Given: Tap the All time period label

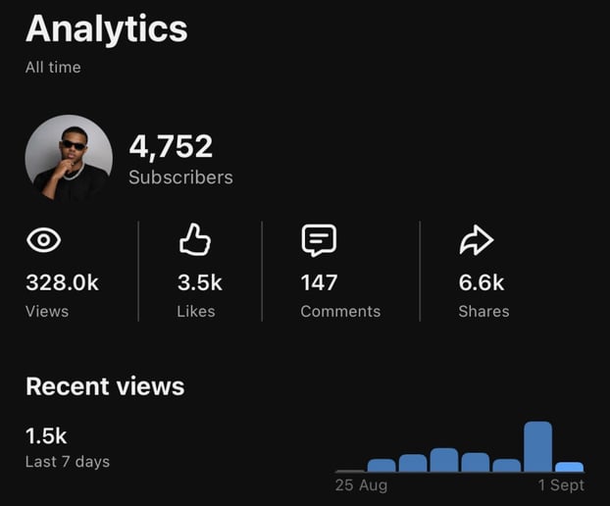Looking at the screenshot, I should [x=53, y=68].
